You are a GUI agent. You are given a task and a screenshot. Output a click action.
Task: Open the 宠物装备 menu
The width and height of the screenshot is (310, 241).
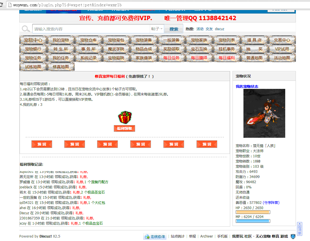click(x=144, y=40)
